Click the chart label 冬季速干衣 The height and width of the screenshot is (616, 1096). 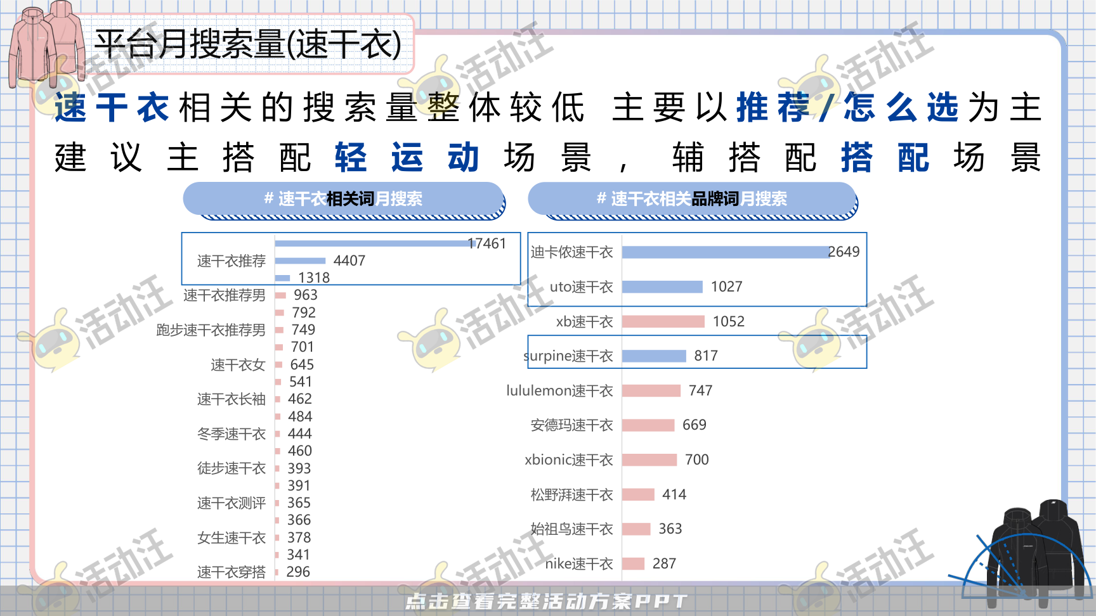231,434
